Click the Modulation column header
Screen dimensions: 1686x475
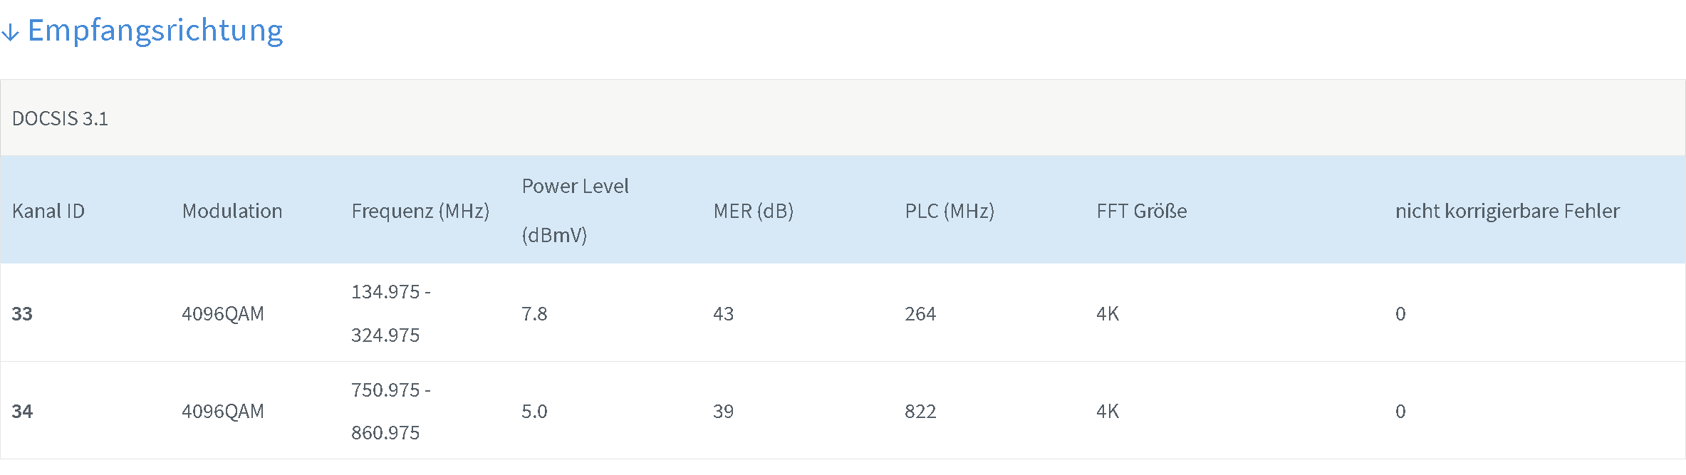pos(232,211)
